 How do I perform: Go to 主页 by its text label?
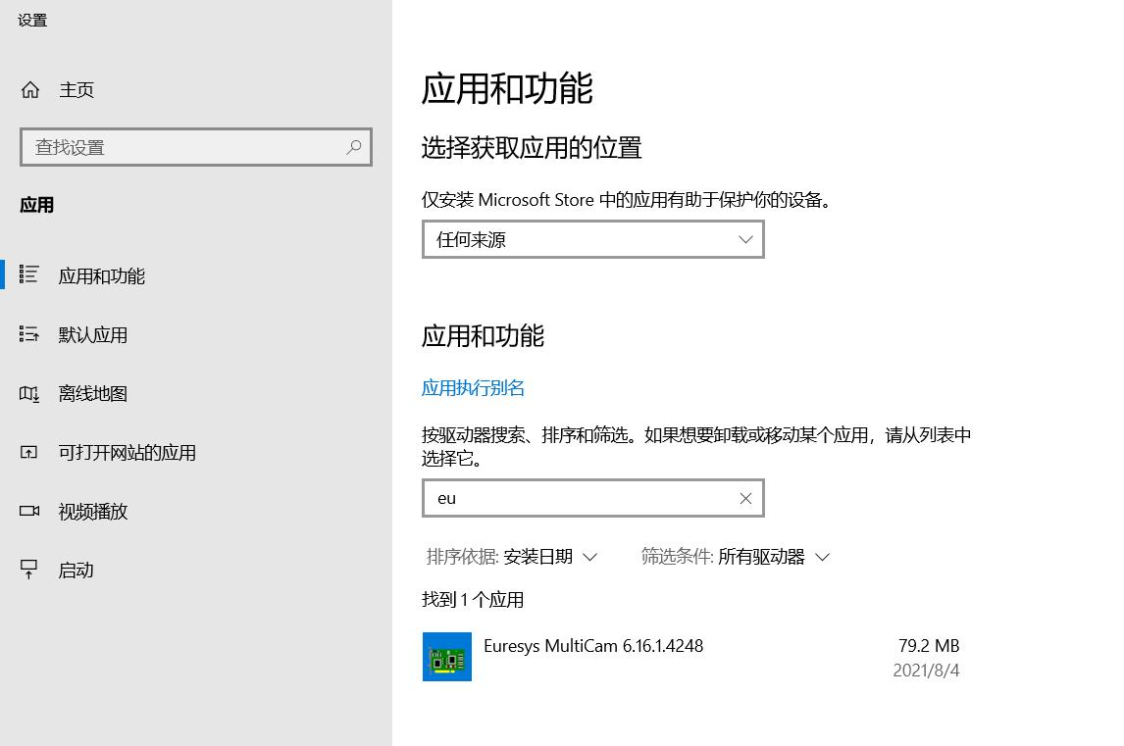(77, 90)
